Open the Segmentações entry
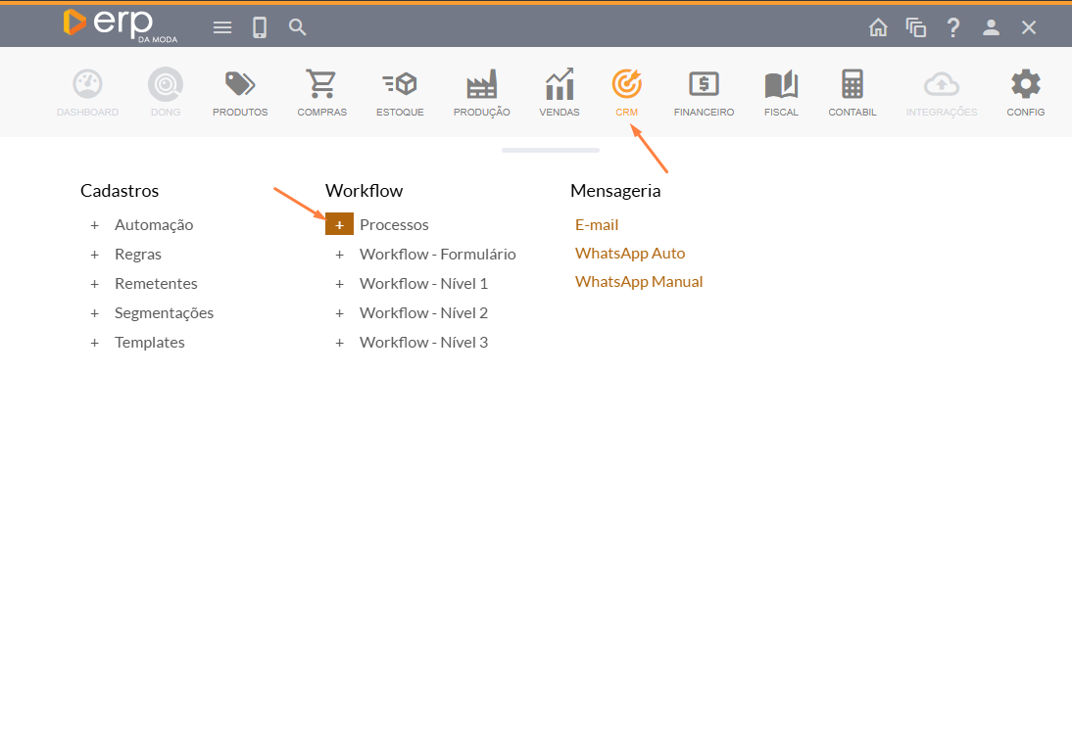The width and height of the screenshot is (1072, 750). (164, 313)
